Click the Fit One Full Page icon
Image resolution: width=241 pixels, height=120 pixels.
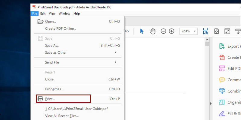[x=216, y=31]
